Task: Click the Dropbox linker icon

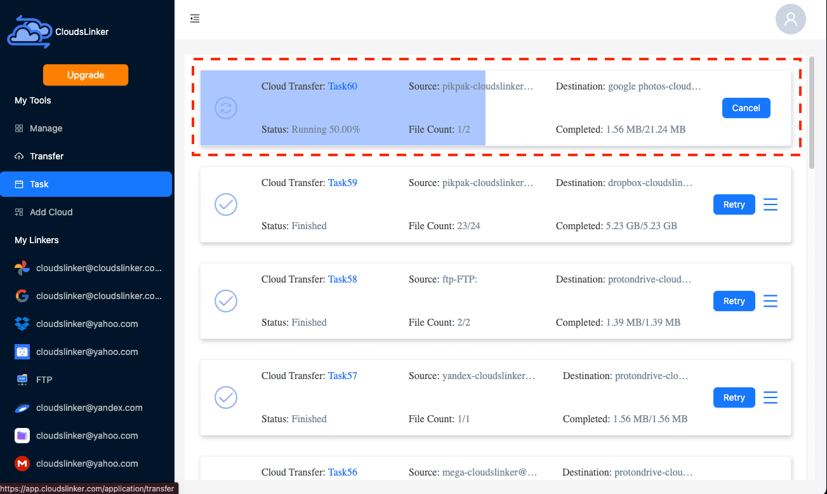Action: click(22, 324)
